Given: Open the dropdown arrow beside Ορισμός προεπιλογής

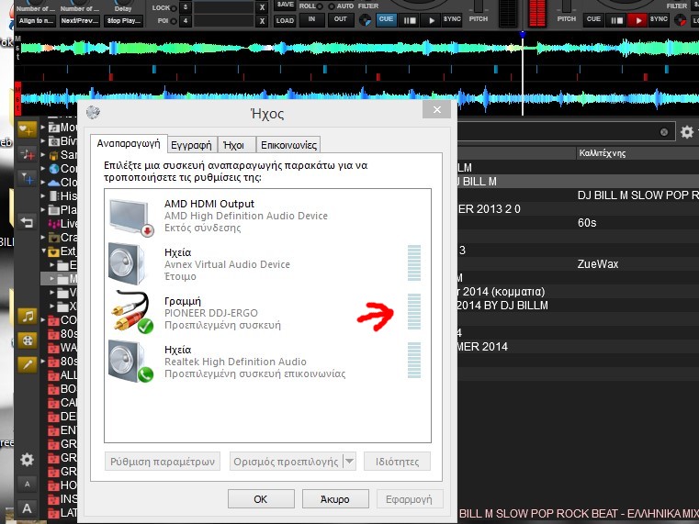Looking at the screenshot, I should pos(348,462).
